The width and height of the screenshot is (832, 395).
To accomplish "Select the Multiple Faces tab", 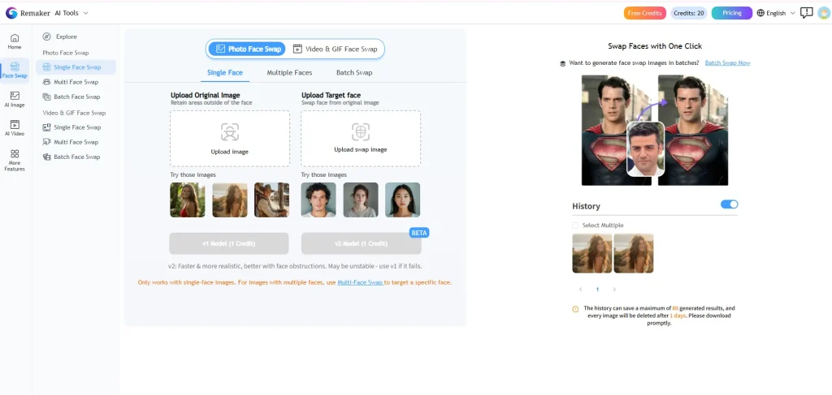I will coord(289,72).
